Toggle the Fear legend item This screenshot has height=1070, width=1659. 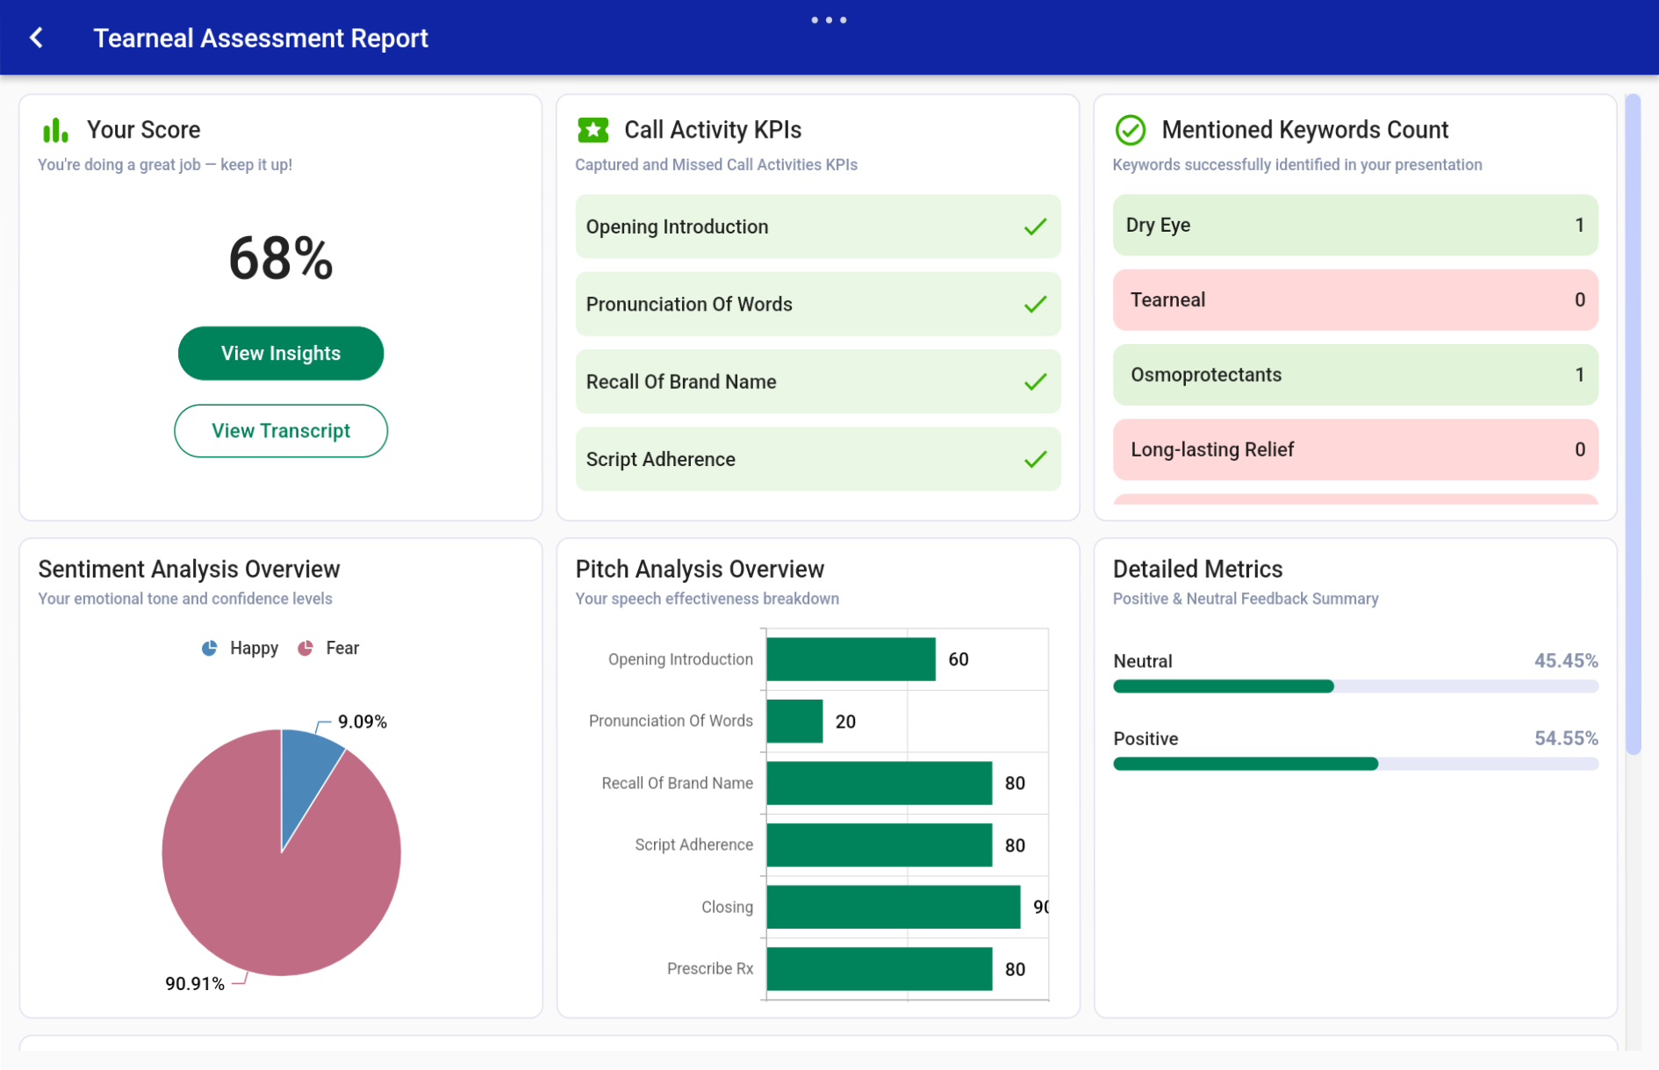(328, 648)
